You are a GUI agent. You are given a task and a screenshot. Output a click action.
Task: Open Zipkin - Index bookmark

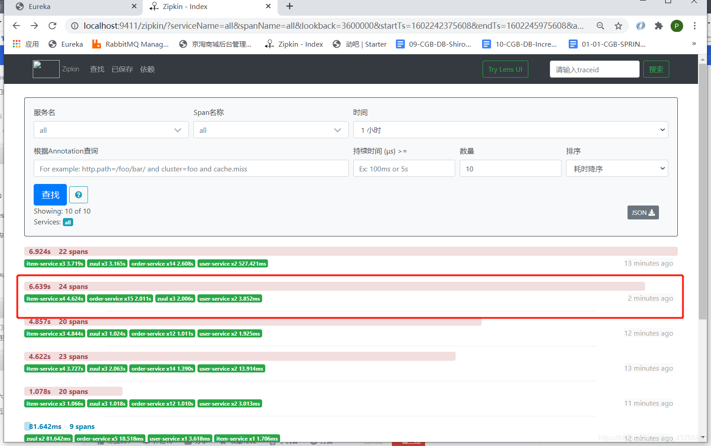(294, 44)
